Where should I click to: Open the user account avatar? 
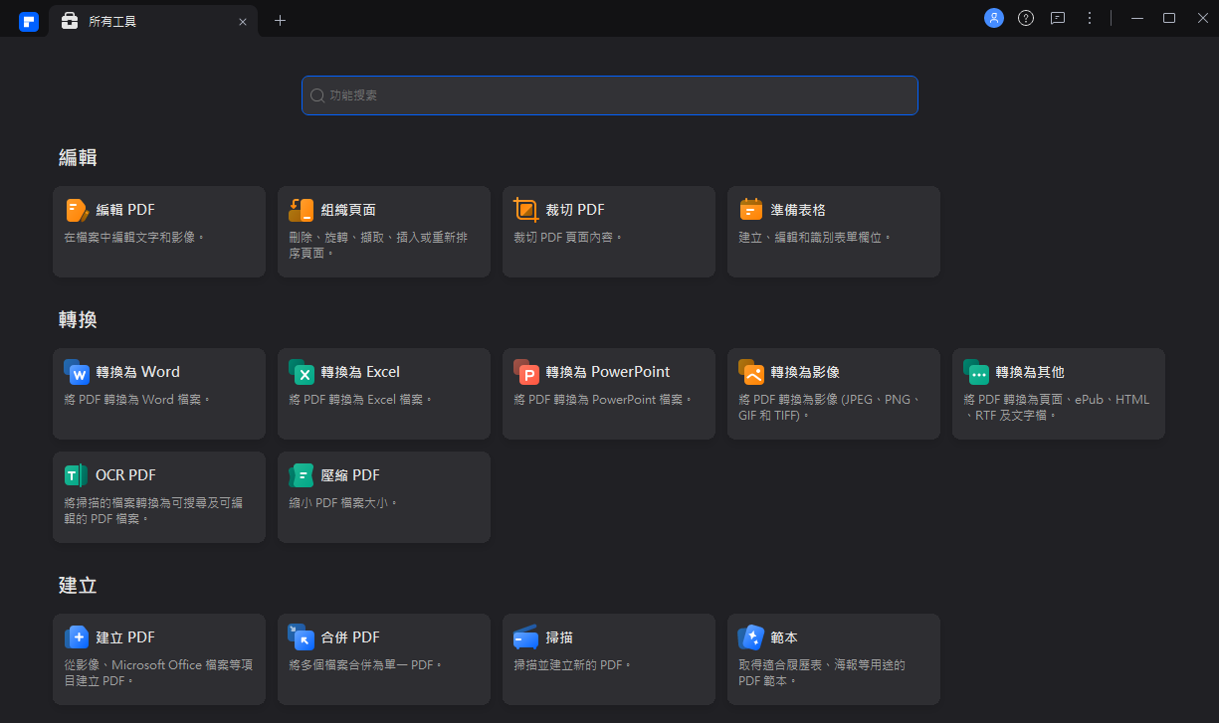pos(994,18)
